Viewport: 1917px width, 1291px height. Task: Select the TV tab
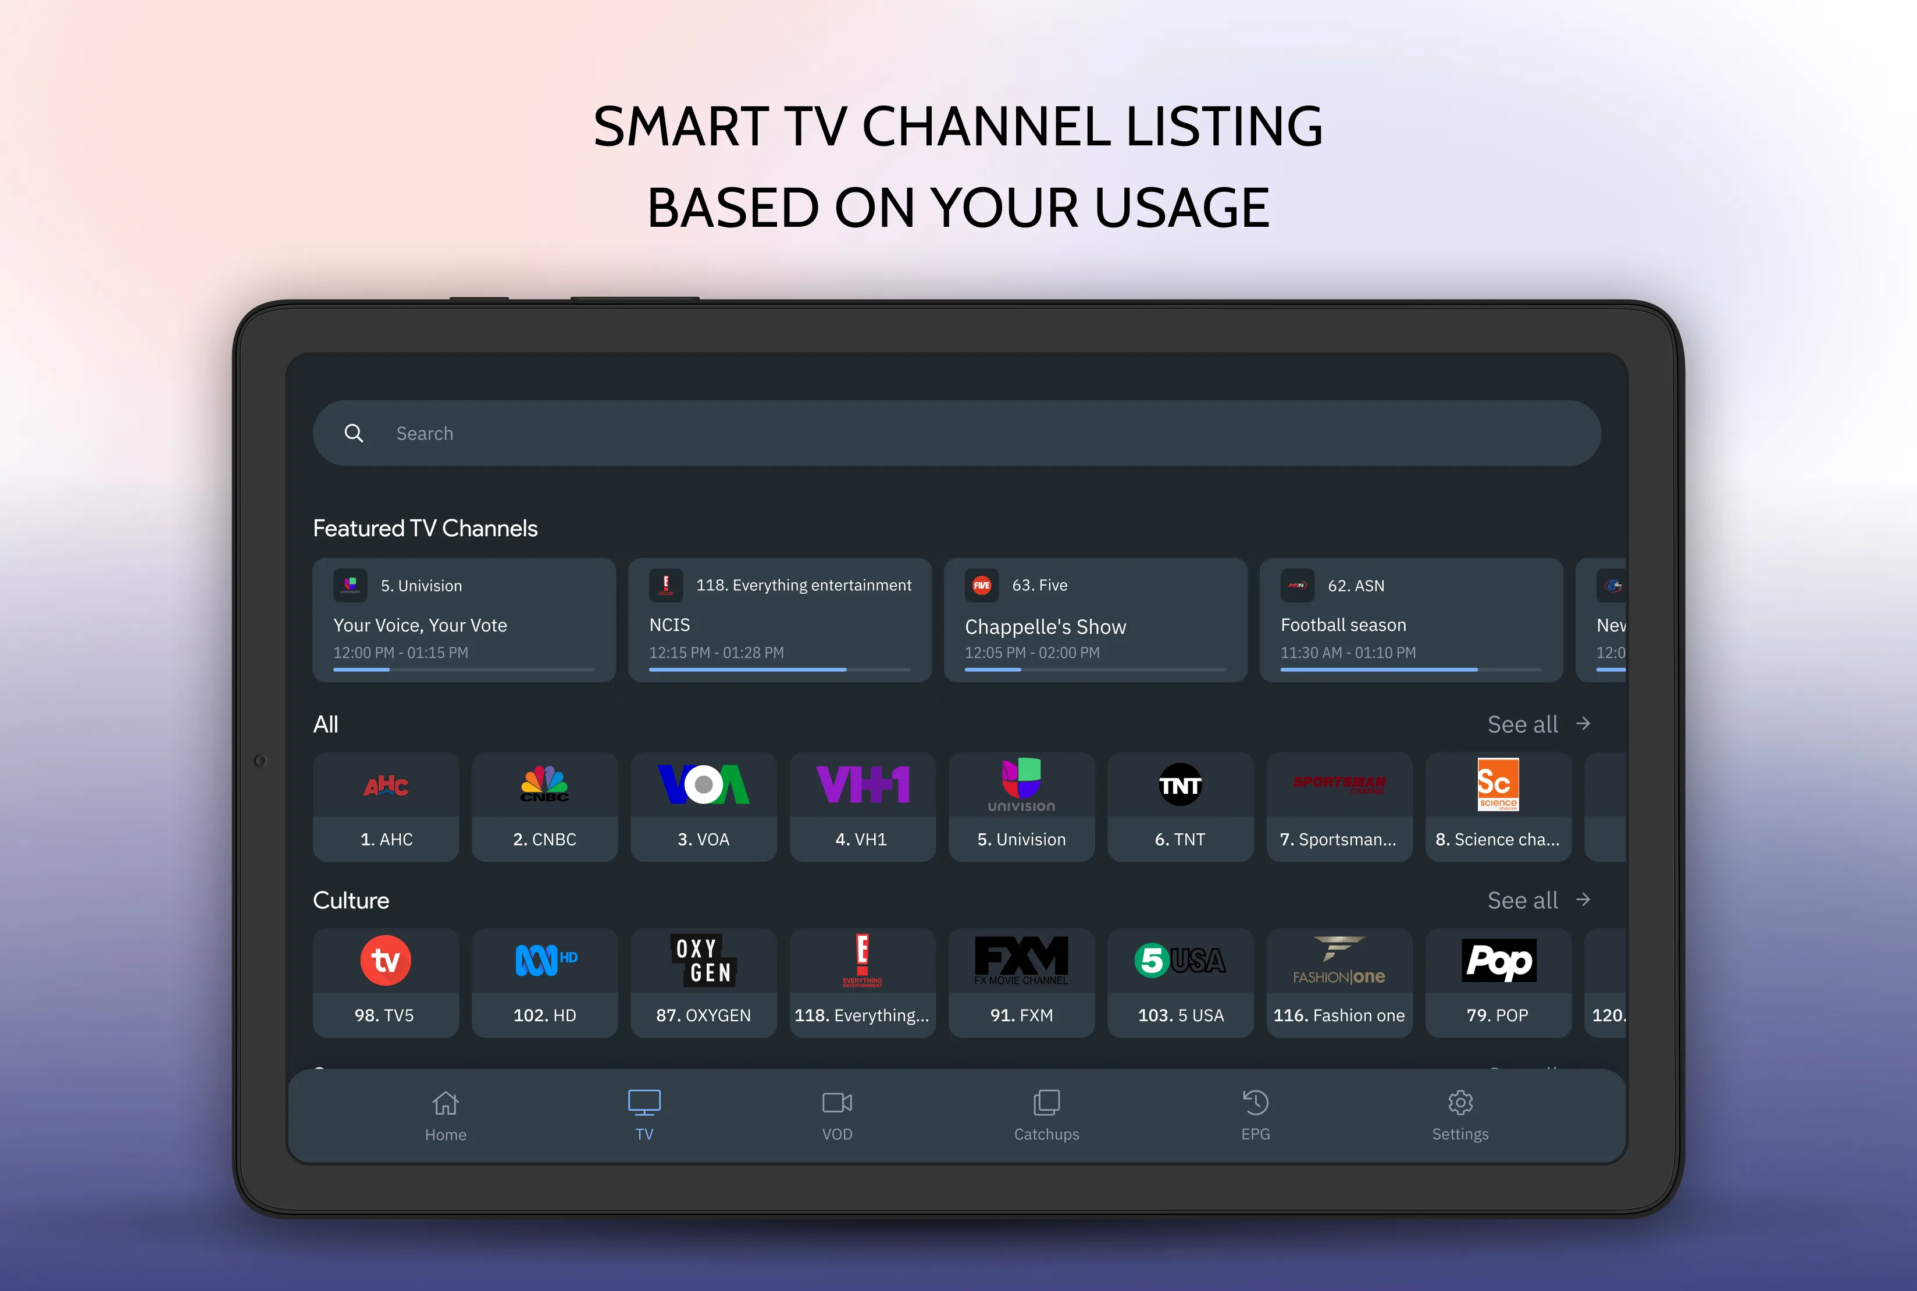pos(644,1115)
